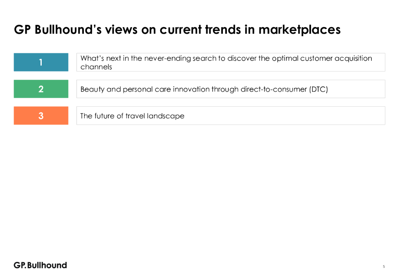Viewport: 399px width, 276px height.
Task: Click the green box numbered 2
Action: (41, 89)
